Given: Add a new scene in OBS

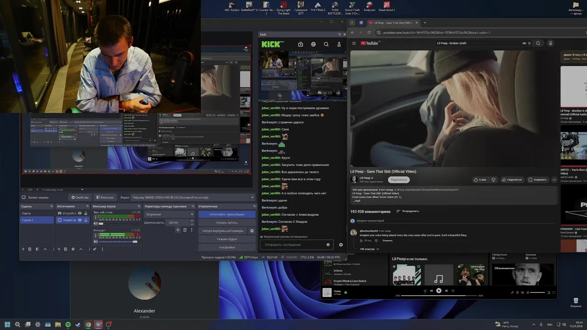Looking at the screenshot, I should pyautogui.click(x=23, y=249).
